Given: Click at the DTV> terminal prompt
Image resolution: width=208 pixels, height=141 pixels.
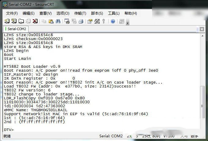Looking at the screenshot, I should [9, 130].
